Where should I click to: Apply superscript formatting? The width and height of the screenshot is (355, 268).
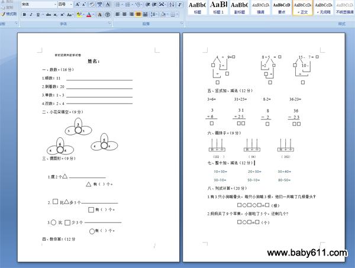tap(62, 14)
